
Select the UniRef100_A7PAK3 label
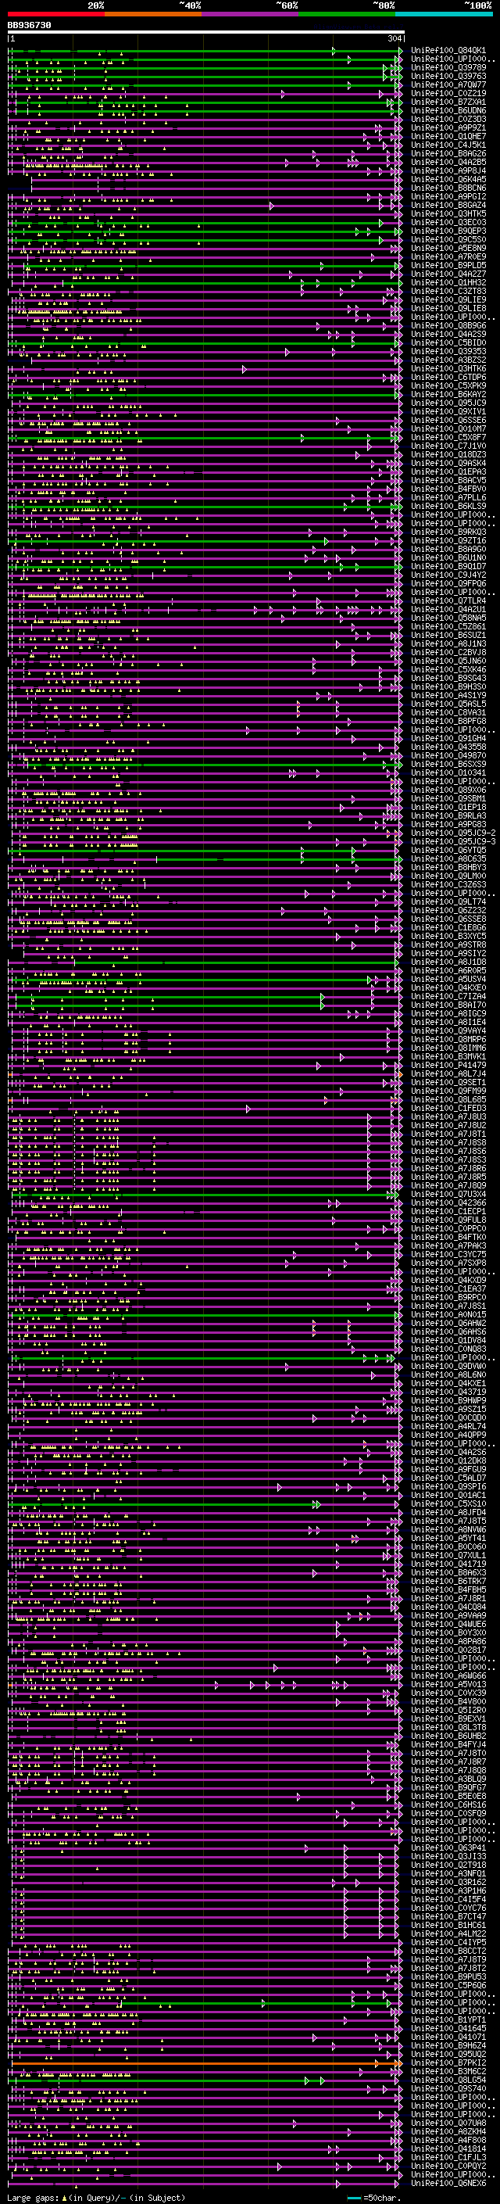tap(448, 1245)
